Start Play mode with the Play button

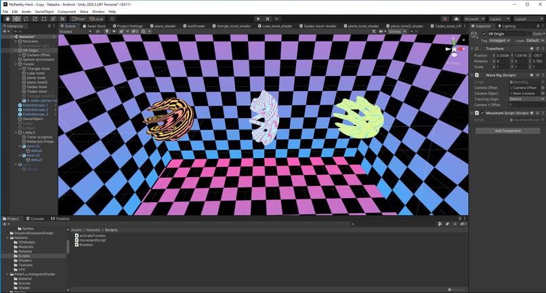click(258, 19)
